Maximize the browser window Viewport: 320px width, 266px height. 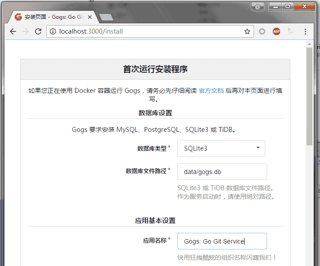(288, 7)
